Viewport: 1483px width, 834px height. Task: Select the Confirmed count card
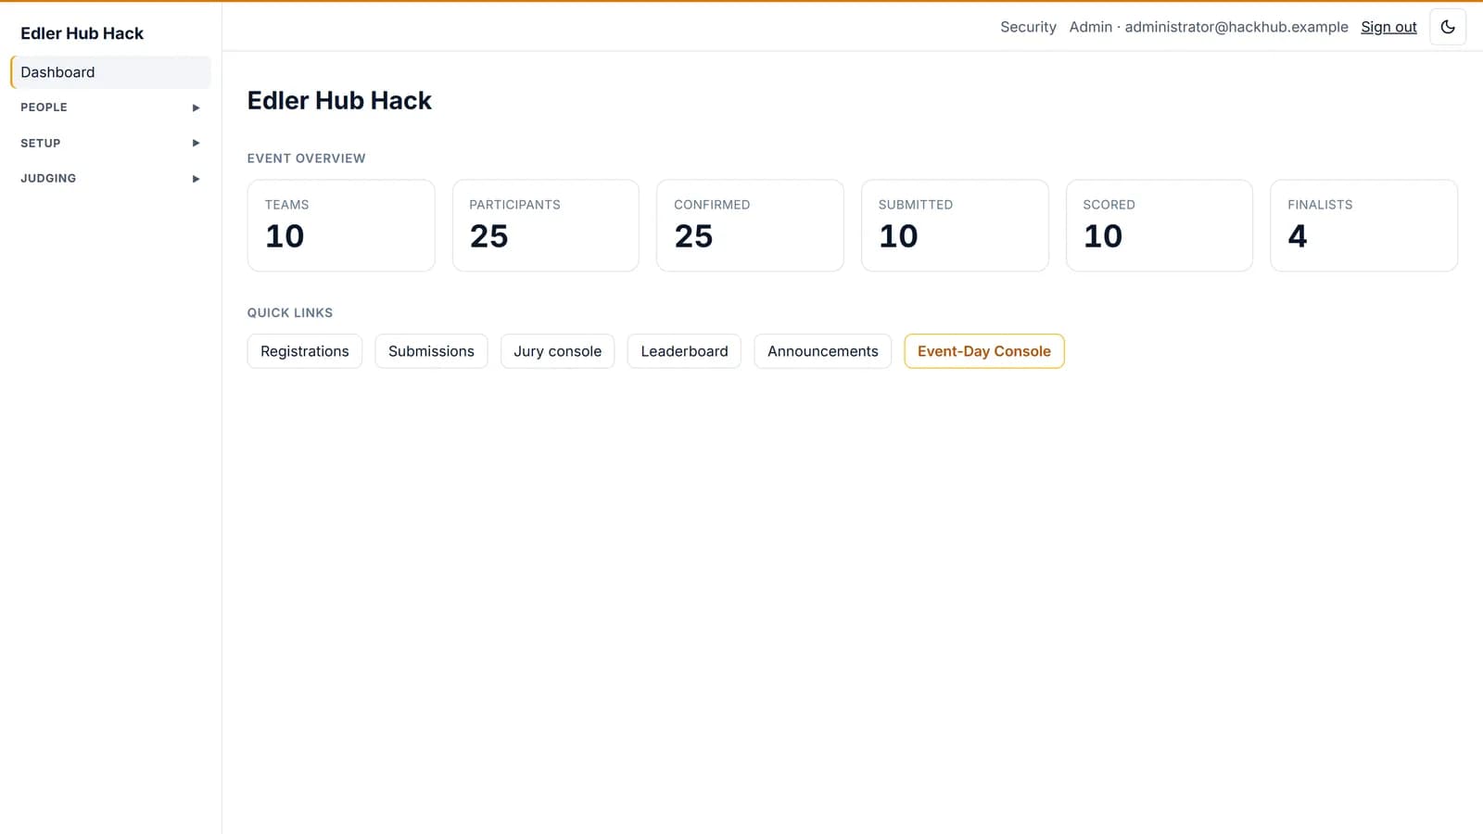click(x=750, y=225)
